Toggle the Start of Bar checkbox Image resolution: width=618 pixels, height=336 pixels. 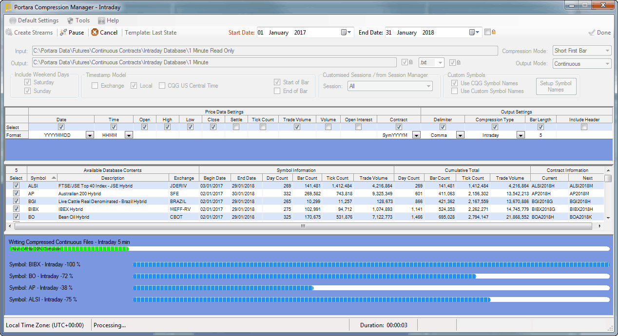click(x=277, y=82)
